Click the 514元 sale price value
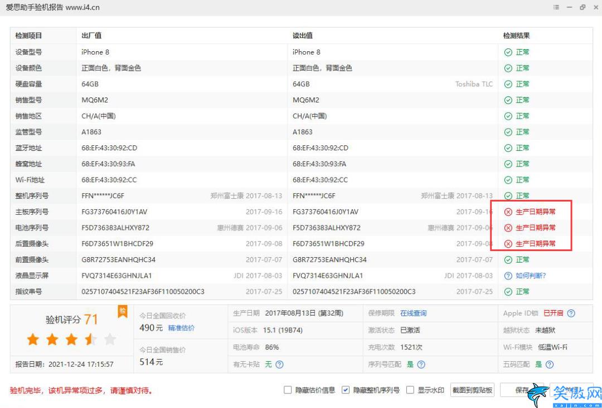The width and height of the screenshot is (602, 408). (151, 362)
